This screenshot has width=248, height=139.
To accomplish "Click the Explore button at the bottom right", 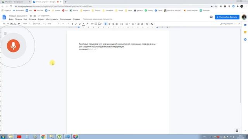I will 237,131.
